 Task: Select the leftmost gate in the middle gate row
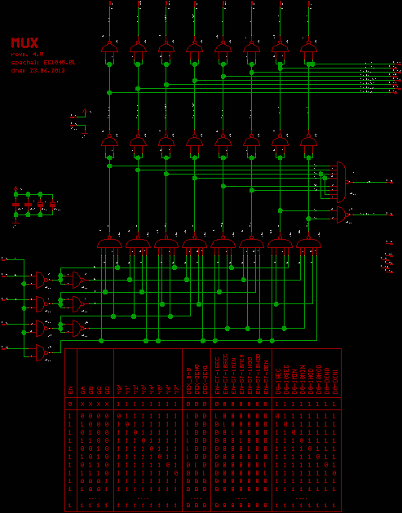(109, 141)
